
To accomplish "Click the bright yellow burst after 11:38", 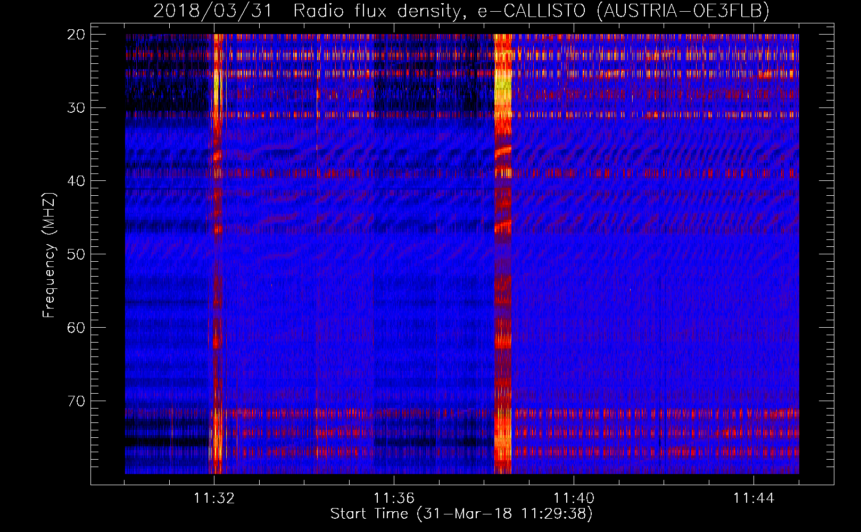I will point(503,254).
